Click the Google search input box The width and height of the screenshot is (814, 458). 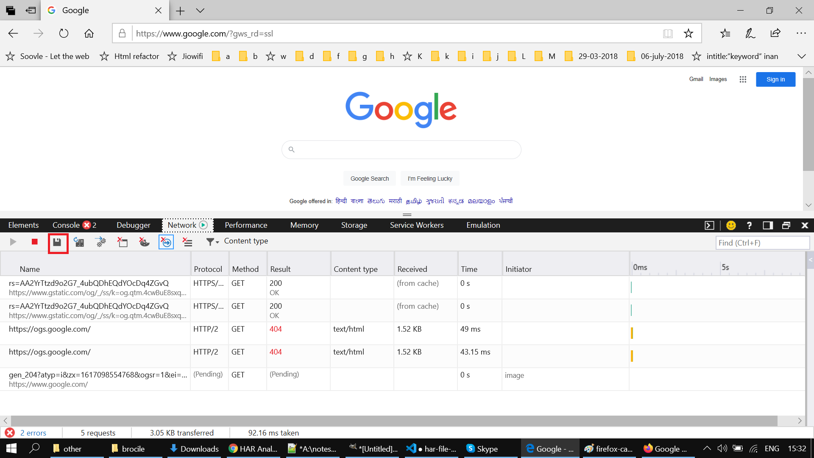click(401, 150)
